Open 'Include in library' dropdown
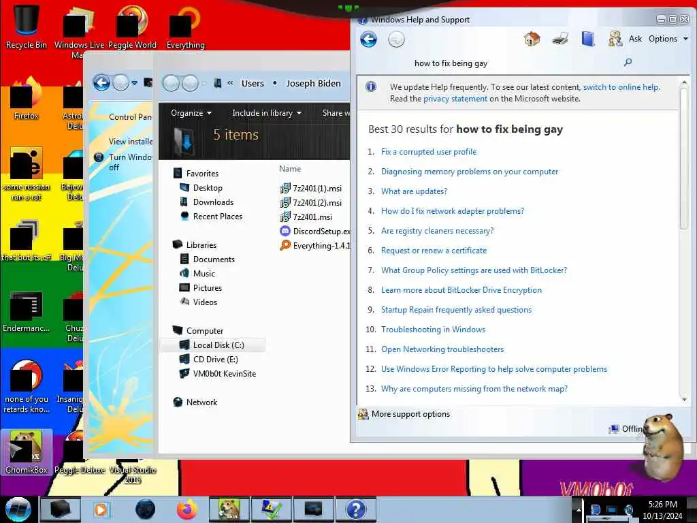Viewport: 697px width, 523px height. (267, 113)
